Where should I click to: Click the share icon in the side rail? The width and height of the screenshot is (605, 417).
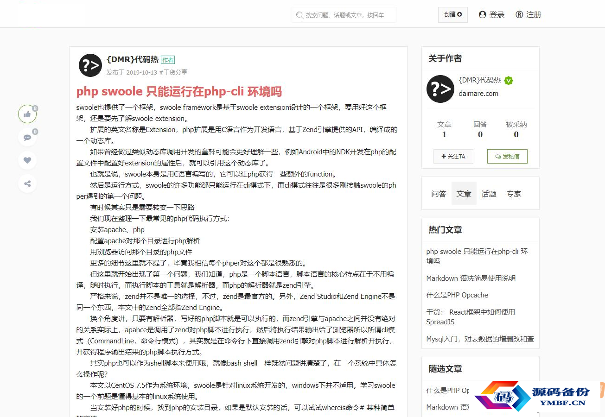click(27, 183)
